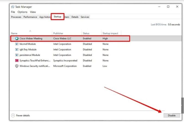This screenshot has height=122, width=184.
Task: Select the igfxTray Module entry
Action: 28,50
